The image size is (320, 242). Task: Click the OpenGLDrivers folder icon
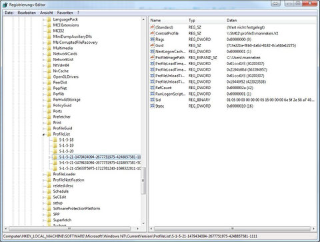click(x=49, y=76)
